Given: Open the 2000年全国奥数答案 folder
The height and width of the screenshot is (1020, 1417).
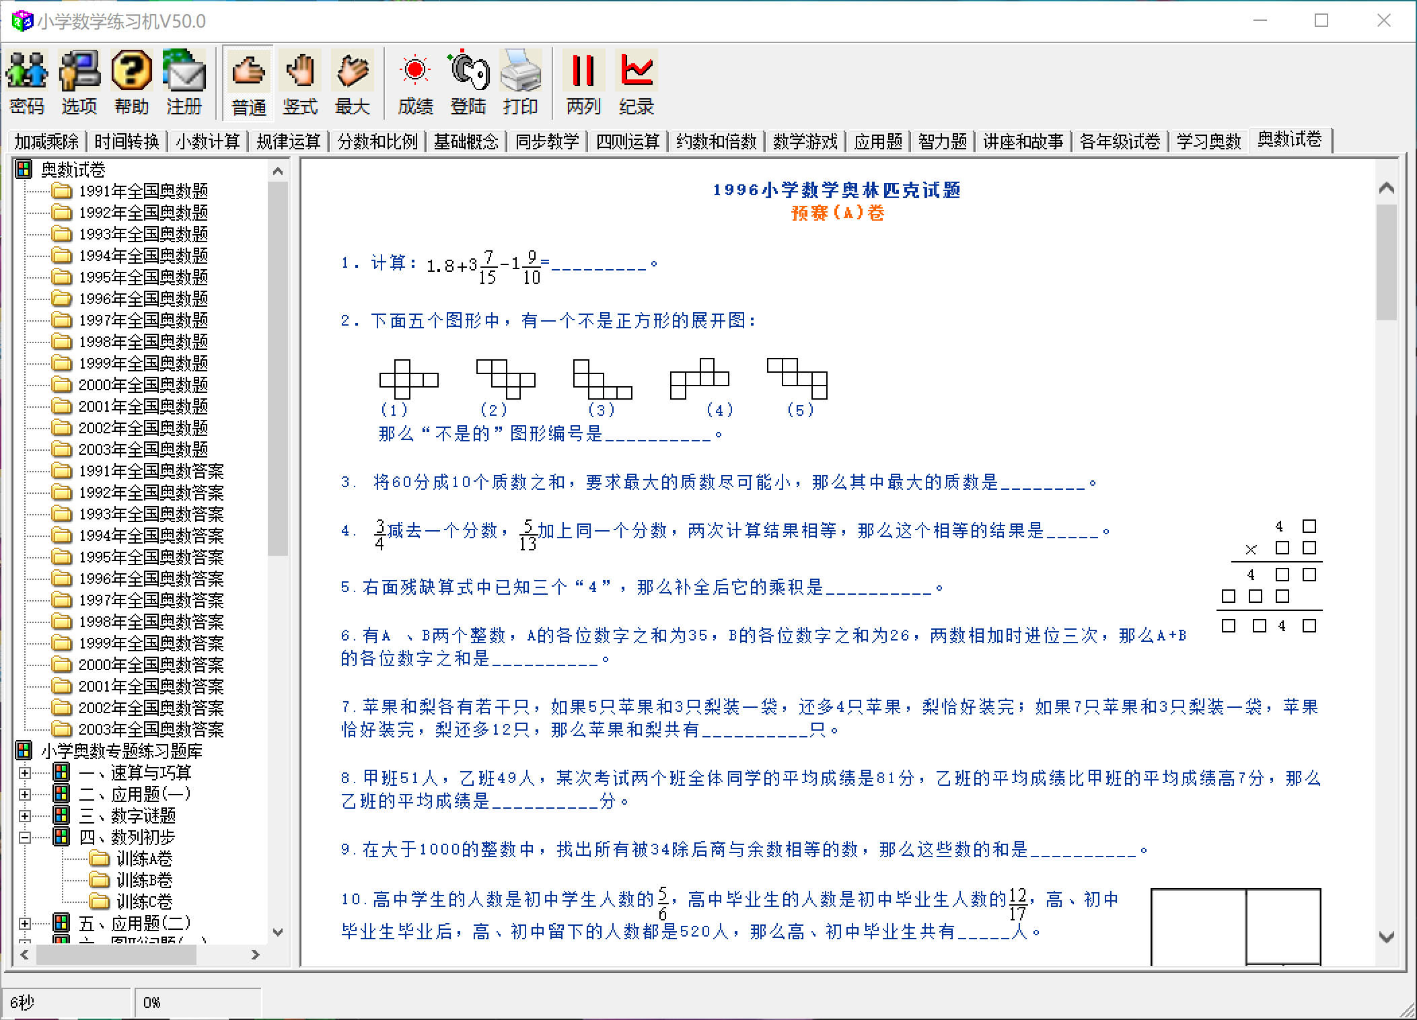Looking at the screenshot, I should (139, 664).
